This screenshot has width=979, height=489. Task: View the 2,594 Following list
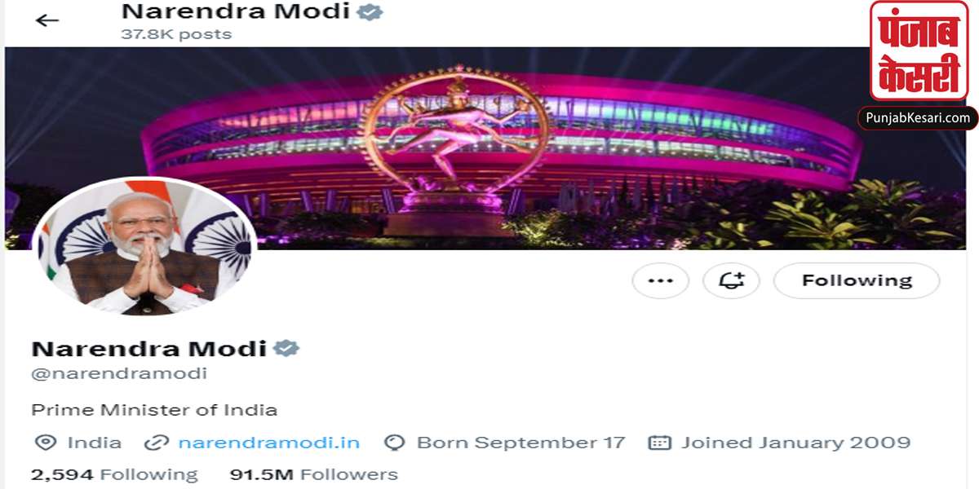tap(114, 474)
